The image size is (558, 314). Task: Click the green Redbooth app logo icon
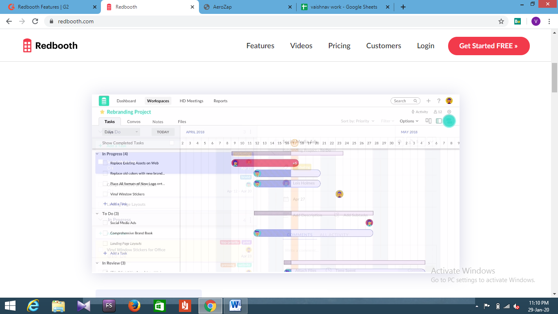tap(104, 101)
